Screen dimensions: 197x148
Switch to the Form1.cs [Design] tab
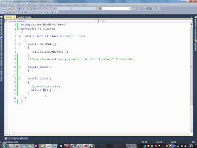pos(24,17)
